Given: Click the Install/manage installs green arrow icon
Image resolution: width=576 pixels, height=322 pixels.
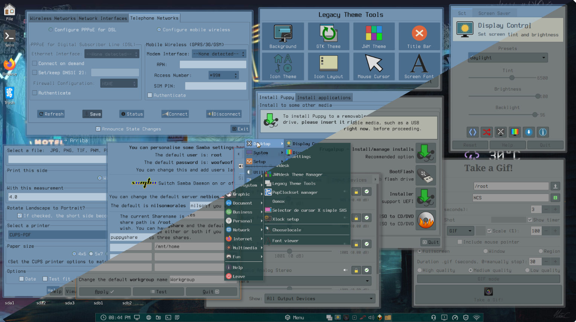Looking at the screenshot, I should [x=426, y=153].
